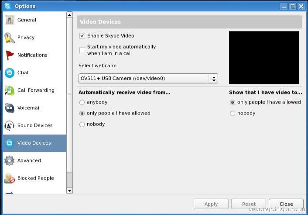Enable Start my video automatically checkbox
This screenshot has height=215, width=308.
pos(82,50)
